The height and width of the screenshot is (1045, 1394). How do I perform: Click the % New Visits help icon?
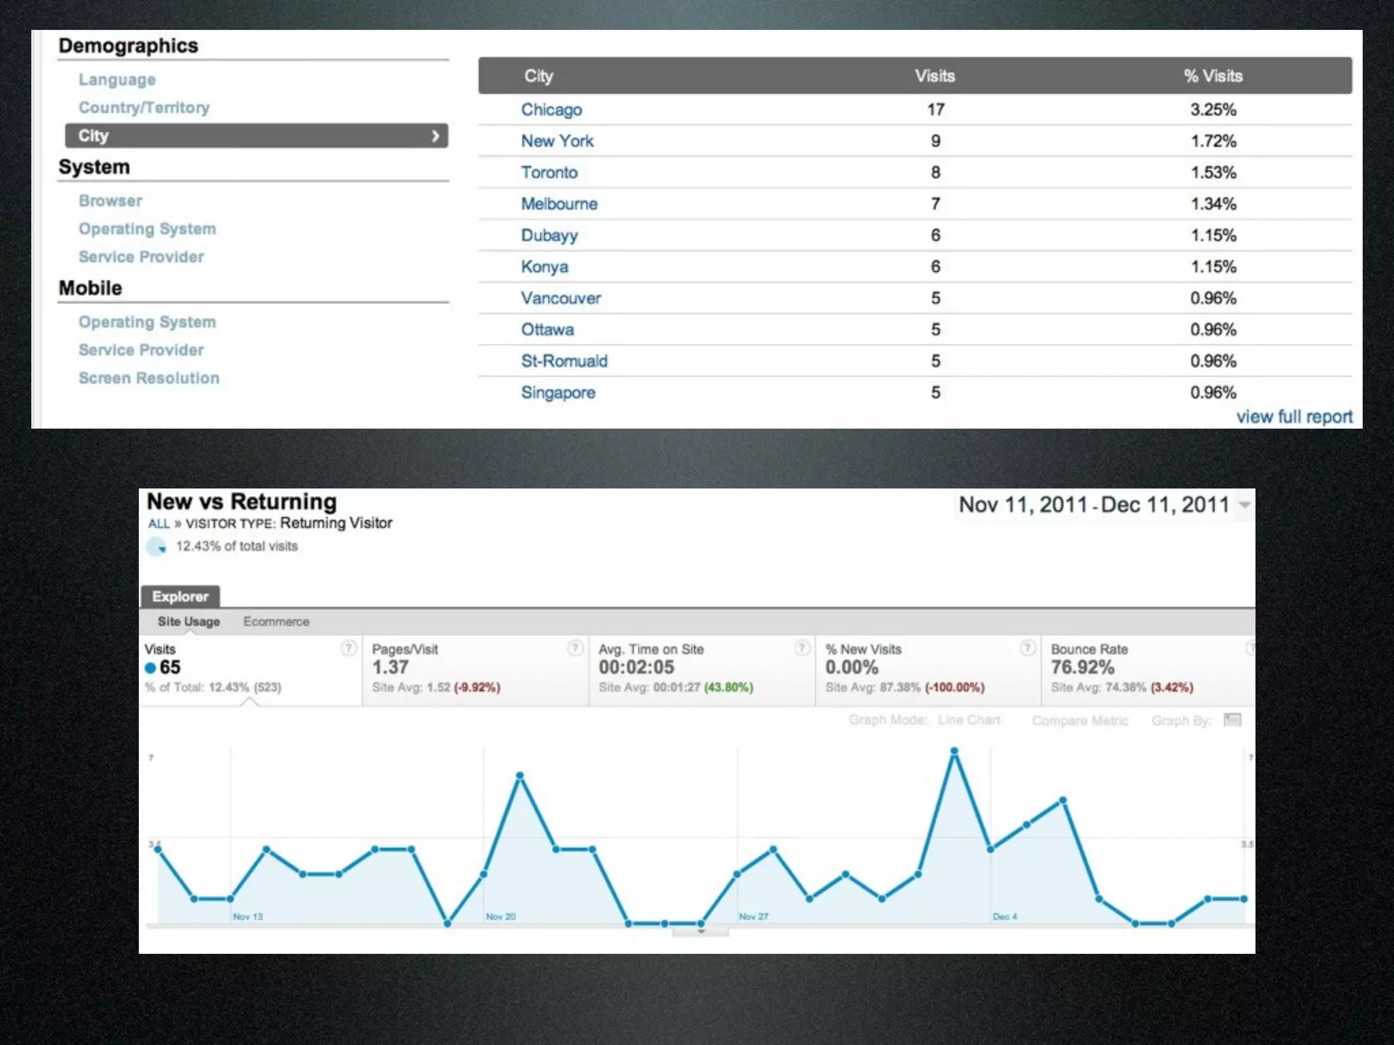point(1028,648)
